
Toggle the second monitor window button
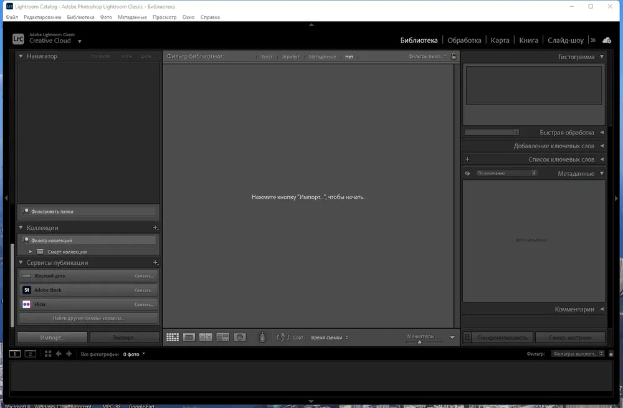pyautogui.click(x=30, y=354)
